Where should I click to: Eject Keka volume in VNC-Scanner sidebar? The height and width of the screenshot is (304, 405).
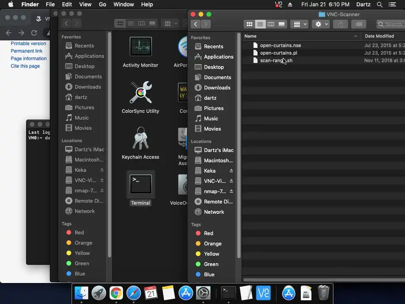[231, 171]
